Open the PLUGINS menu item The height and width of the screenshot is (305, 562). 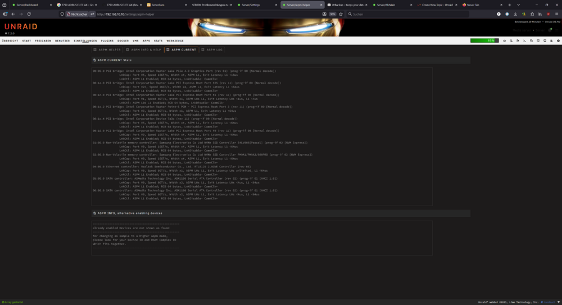tap(107, 41)
